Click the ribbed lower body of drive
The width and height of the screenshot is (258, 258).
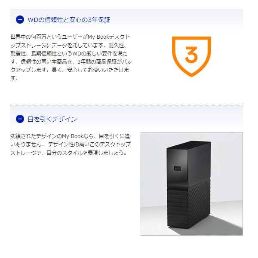pyautogui.click(x=189, y=207)
